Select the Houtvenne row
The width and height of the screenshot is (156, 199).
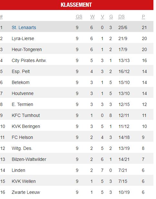point(77,93)
